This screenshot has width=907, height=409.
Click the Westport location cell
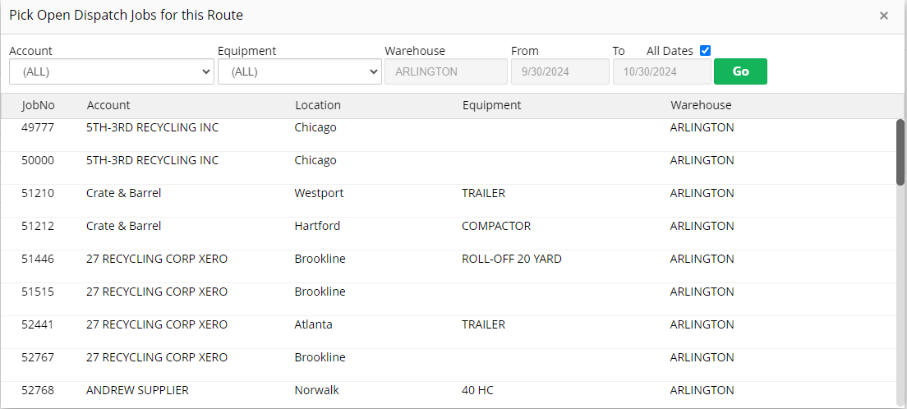pyautogui.click(x=319, y=193)
